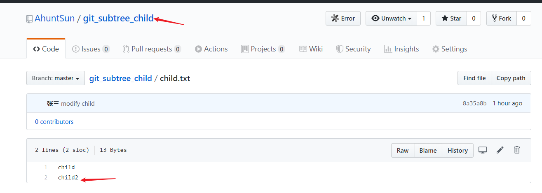The width and height of the screenshot is (542, 193).
Task: Expand the Branch: master selector
Action: pyautogui.click(x=56, y=78)
